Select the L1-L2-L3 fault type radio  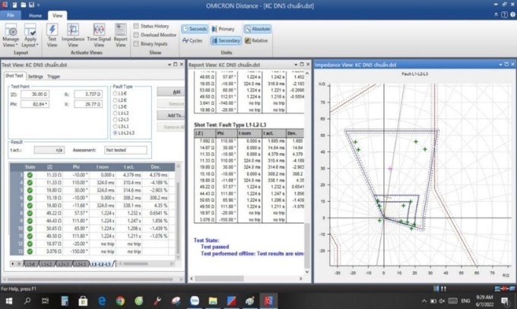(116, 132)
